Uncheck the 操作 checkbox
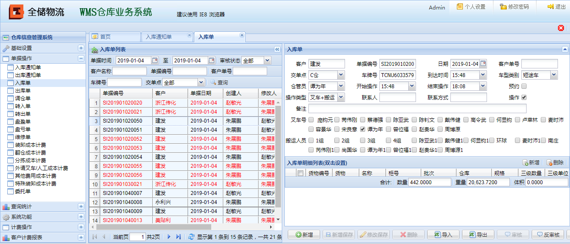 point(524,97)
